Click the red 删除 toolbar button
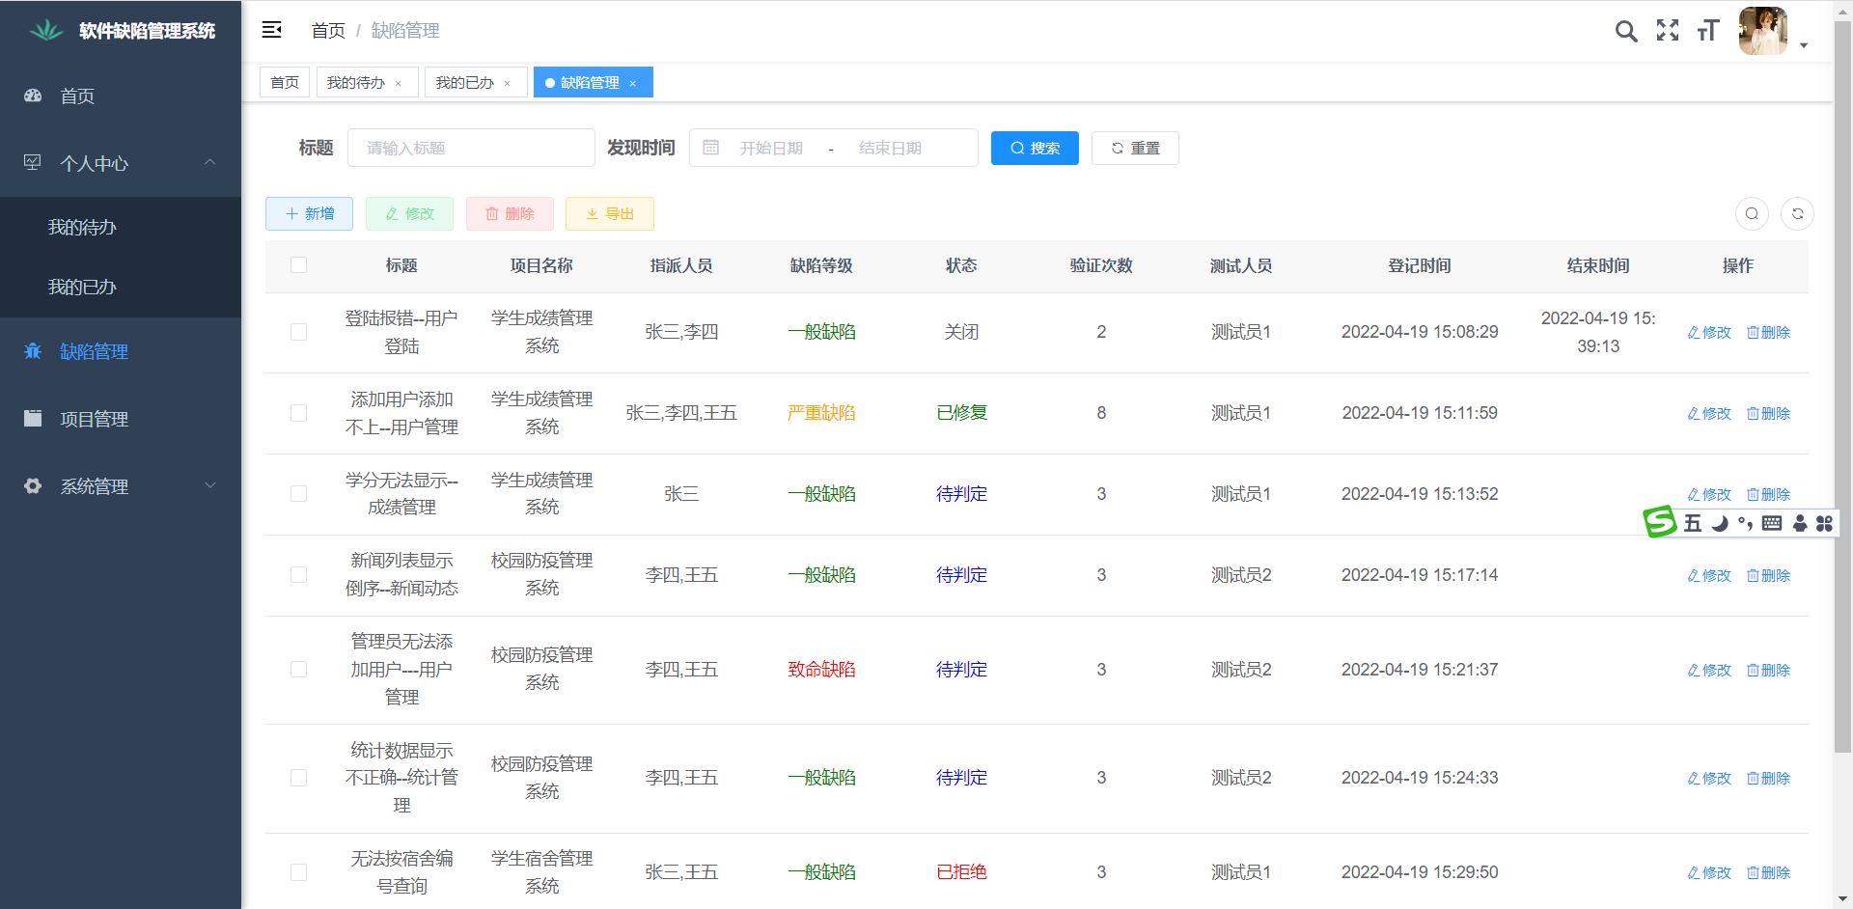Screen dimensions: 1853x909 510,213
